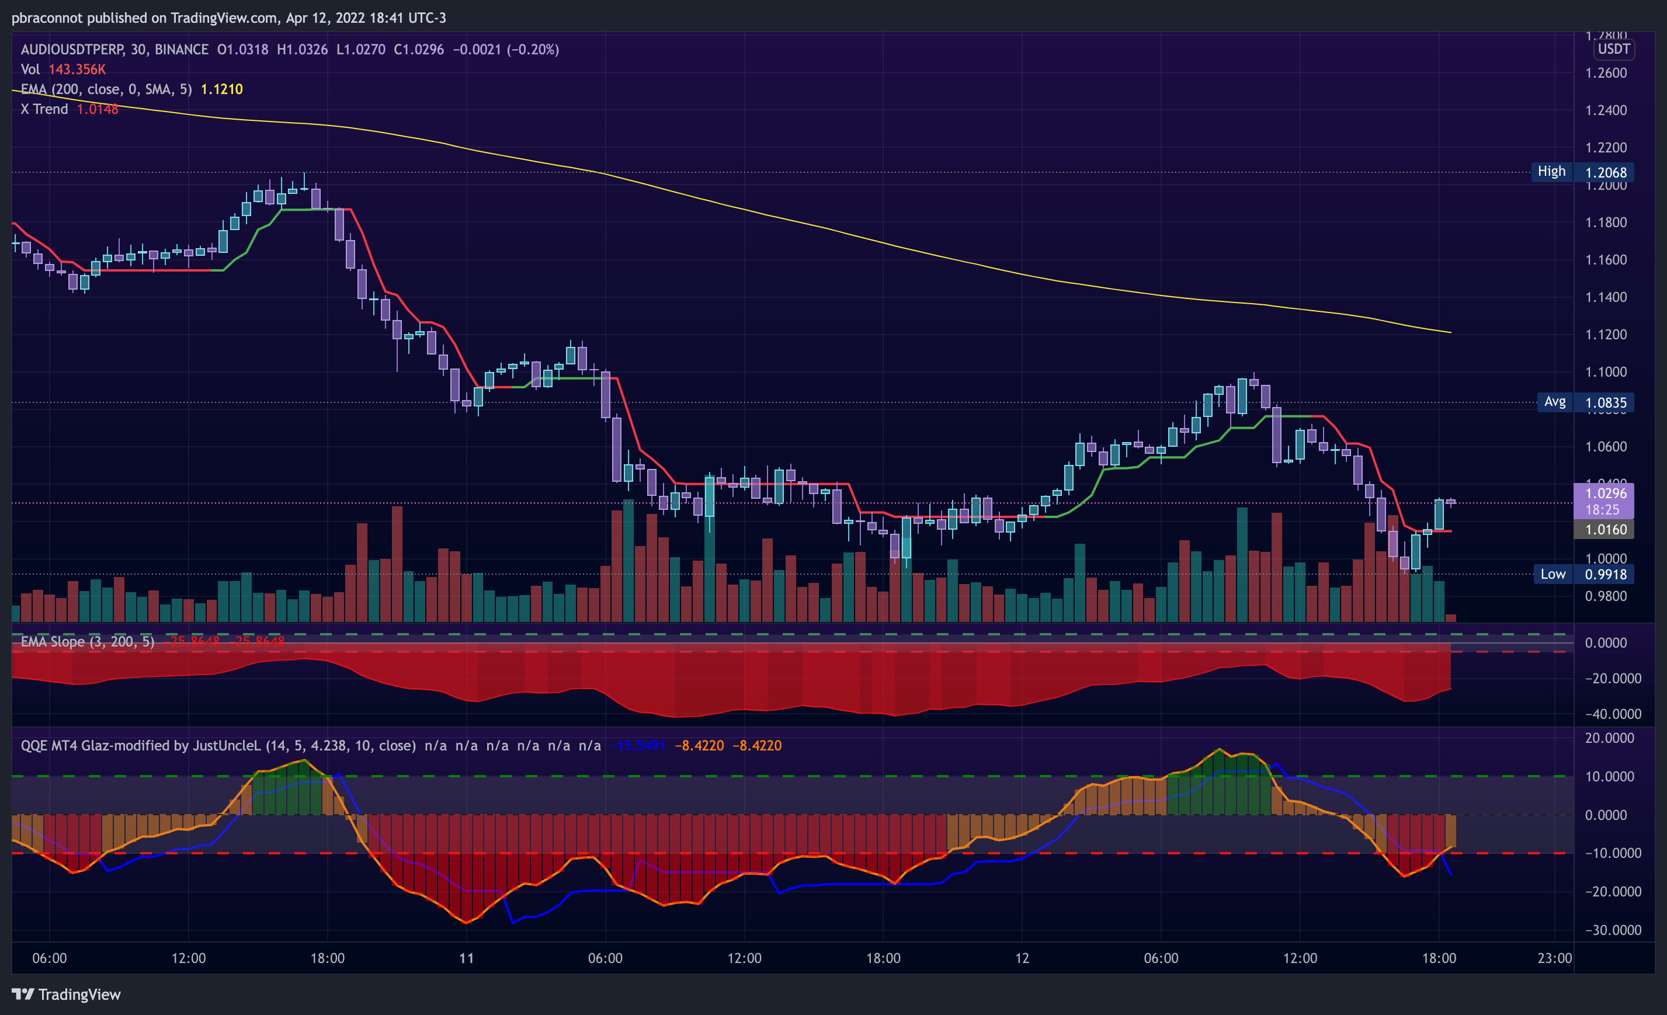Click the 1.0160 X Trend price tag

tap(1604, 530)
